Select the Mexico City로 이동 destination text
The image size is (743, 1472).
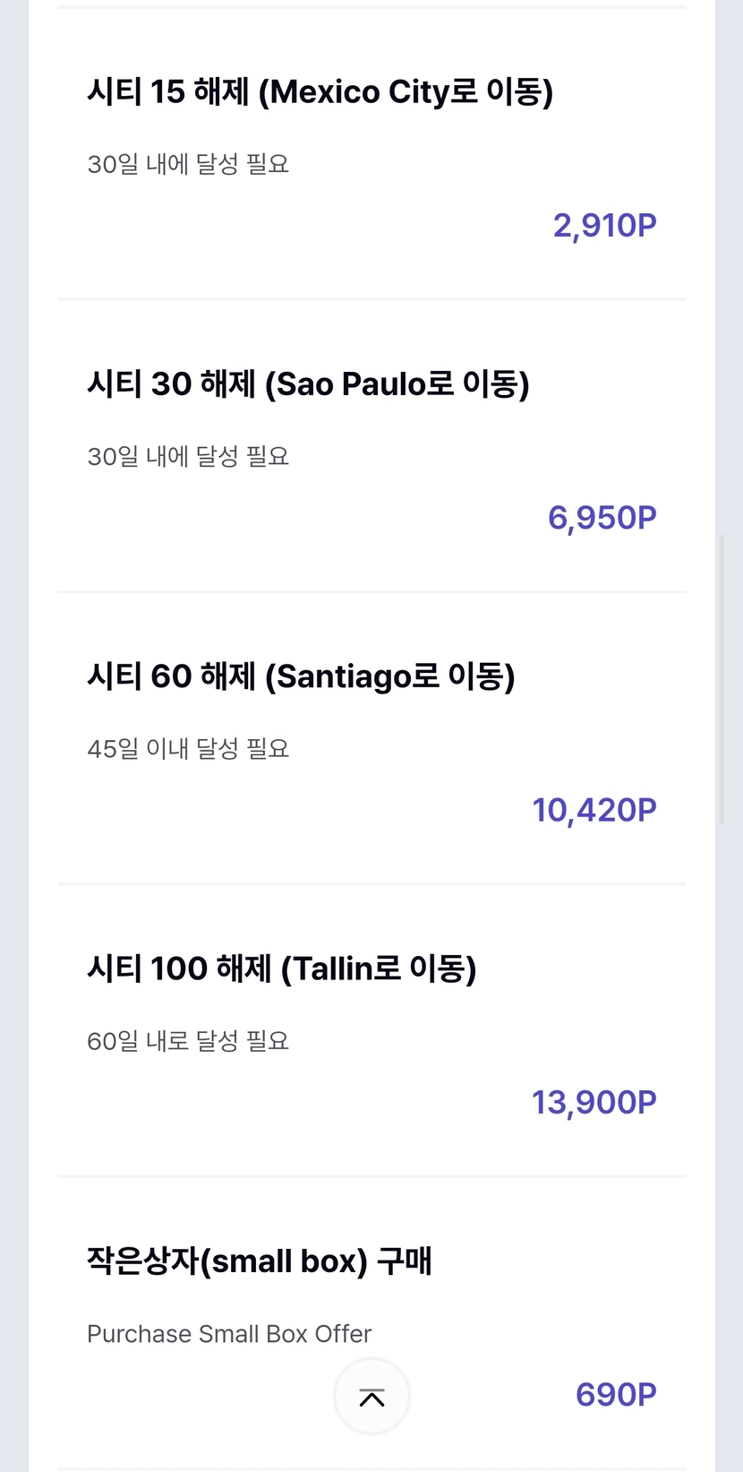coord(406,91)
